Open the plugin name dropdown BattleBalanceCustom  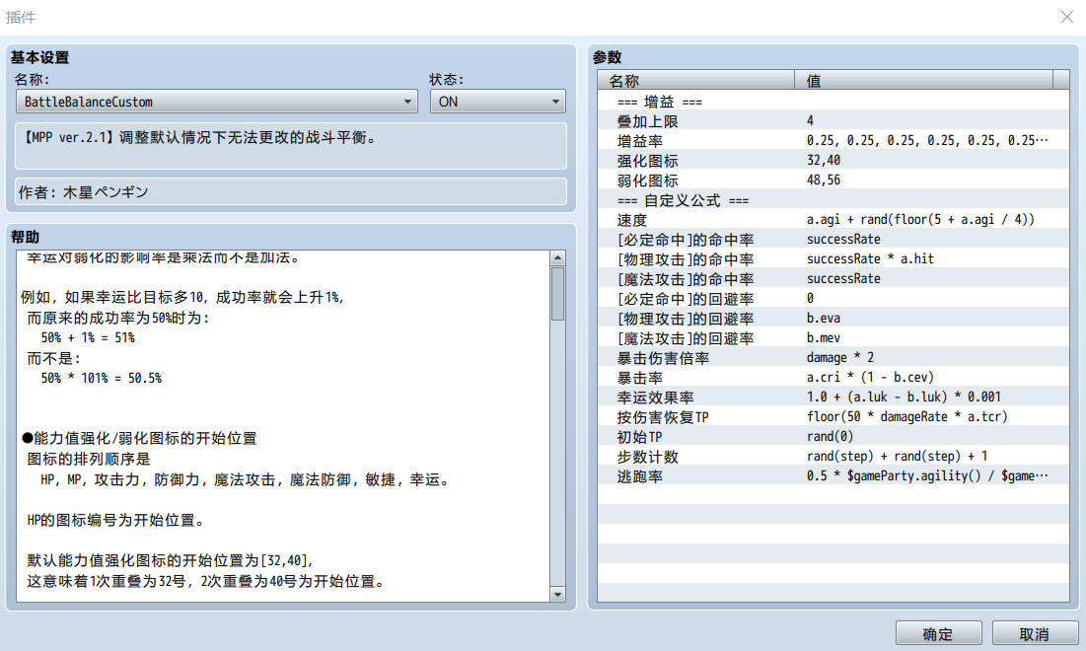click(216, 102)
